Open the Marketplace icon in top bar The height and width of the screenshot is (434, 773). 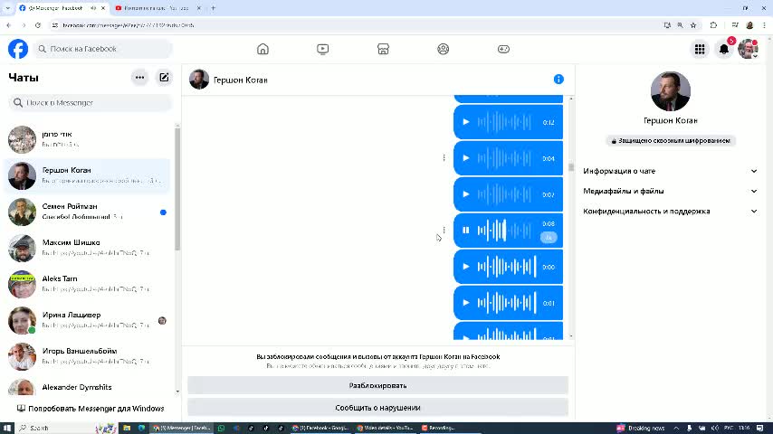[x=383, y=49]
